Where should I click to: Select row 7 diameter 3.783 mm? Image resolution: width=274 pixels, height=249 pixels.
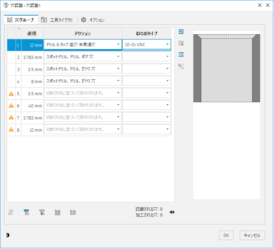point(33,118)
